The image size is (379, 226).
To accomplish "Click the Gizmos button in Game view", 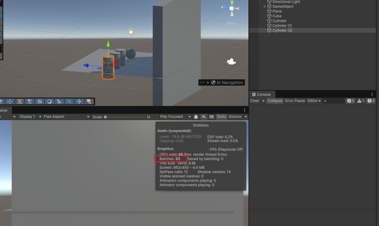I will (x=235, y=117).
